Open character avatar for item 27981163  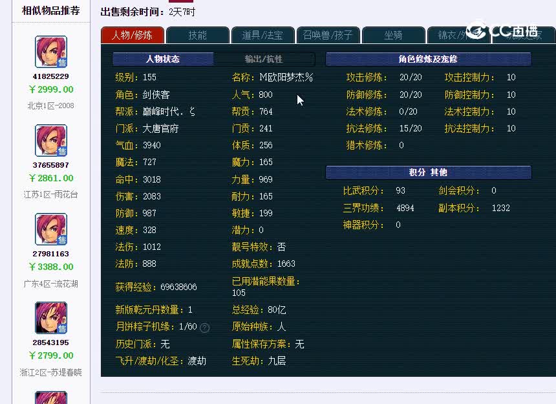(51, 229)
